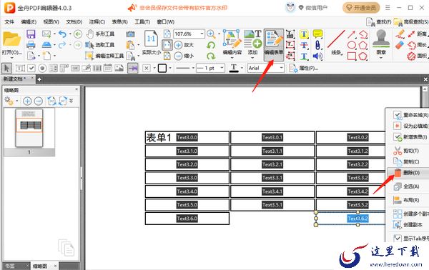Select the checkbox form field tool
The width and height of the screenshot is (429, 270).
(x=31, y=68)
